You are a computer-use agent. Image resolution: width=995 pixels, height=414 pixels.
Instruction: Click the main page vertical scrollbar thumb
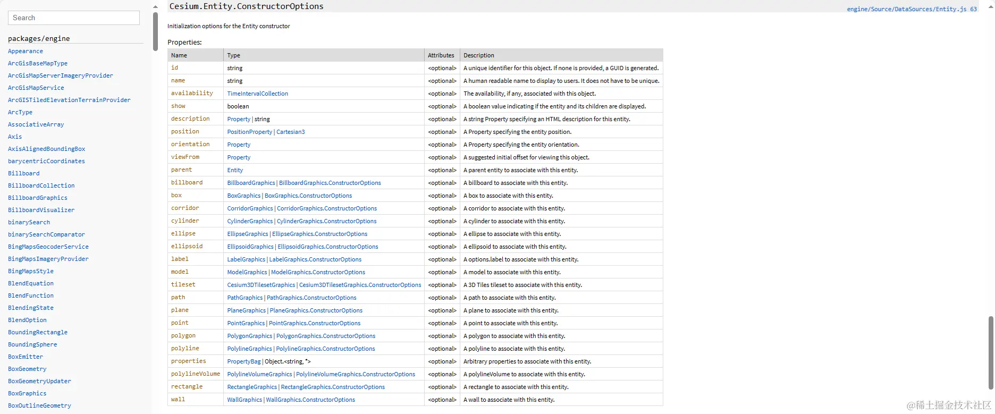tap(991, 353)
